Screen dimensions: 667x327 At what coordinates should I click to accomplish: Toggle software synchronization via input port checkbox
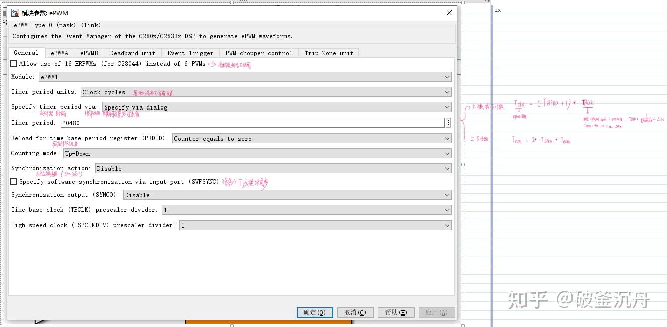[x=14, y=182]
